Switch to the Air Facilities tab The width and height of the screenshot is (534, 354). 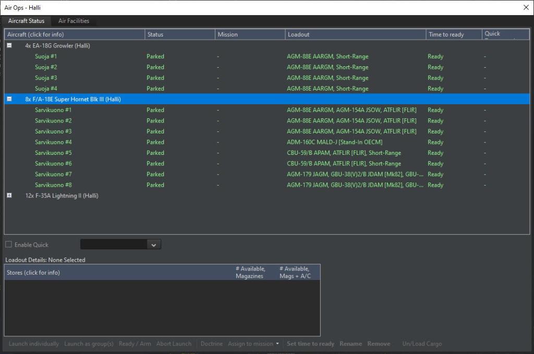coord(74,21)
